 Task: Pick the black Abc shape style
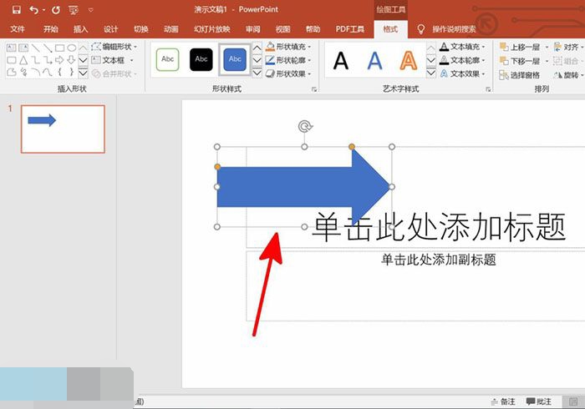tap(201, 59)
